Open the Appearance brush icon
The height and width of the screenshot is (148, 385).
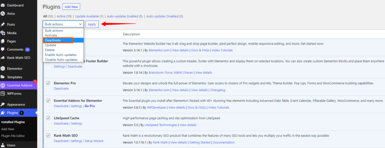3,104
